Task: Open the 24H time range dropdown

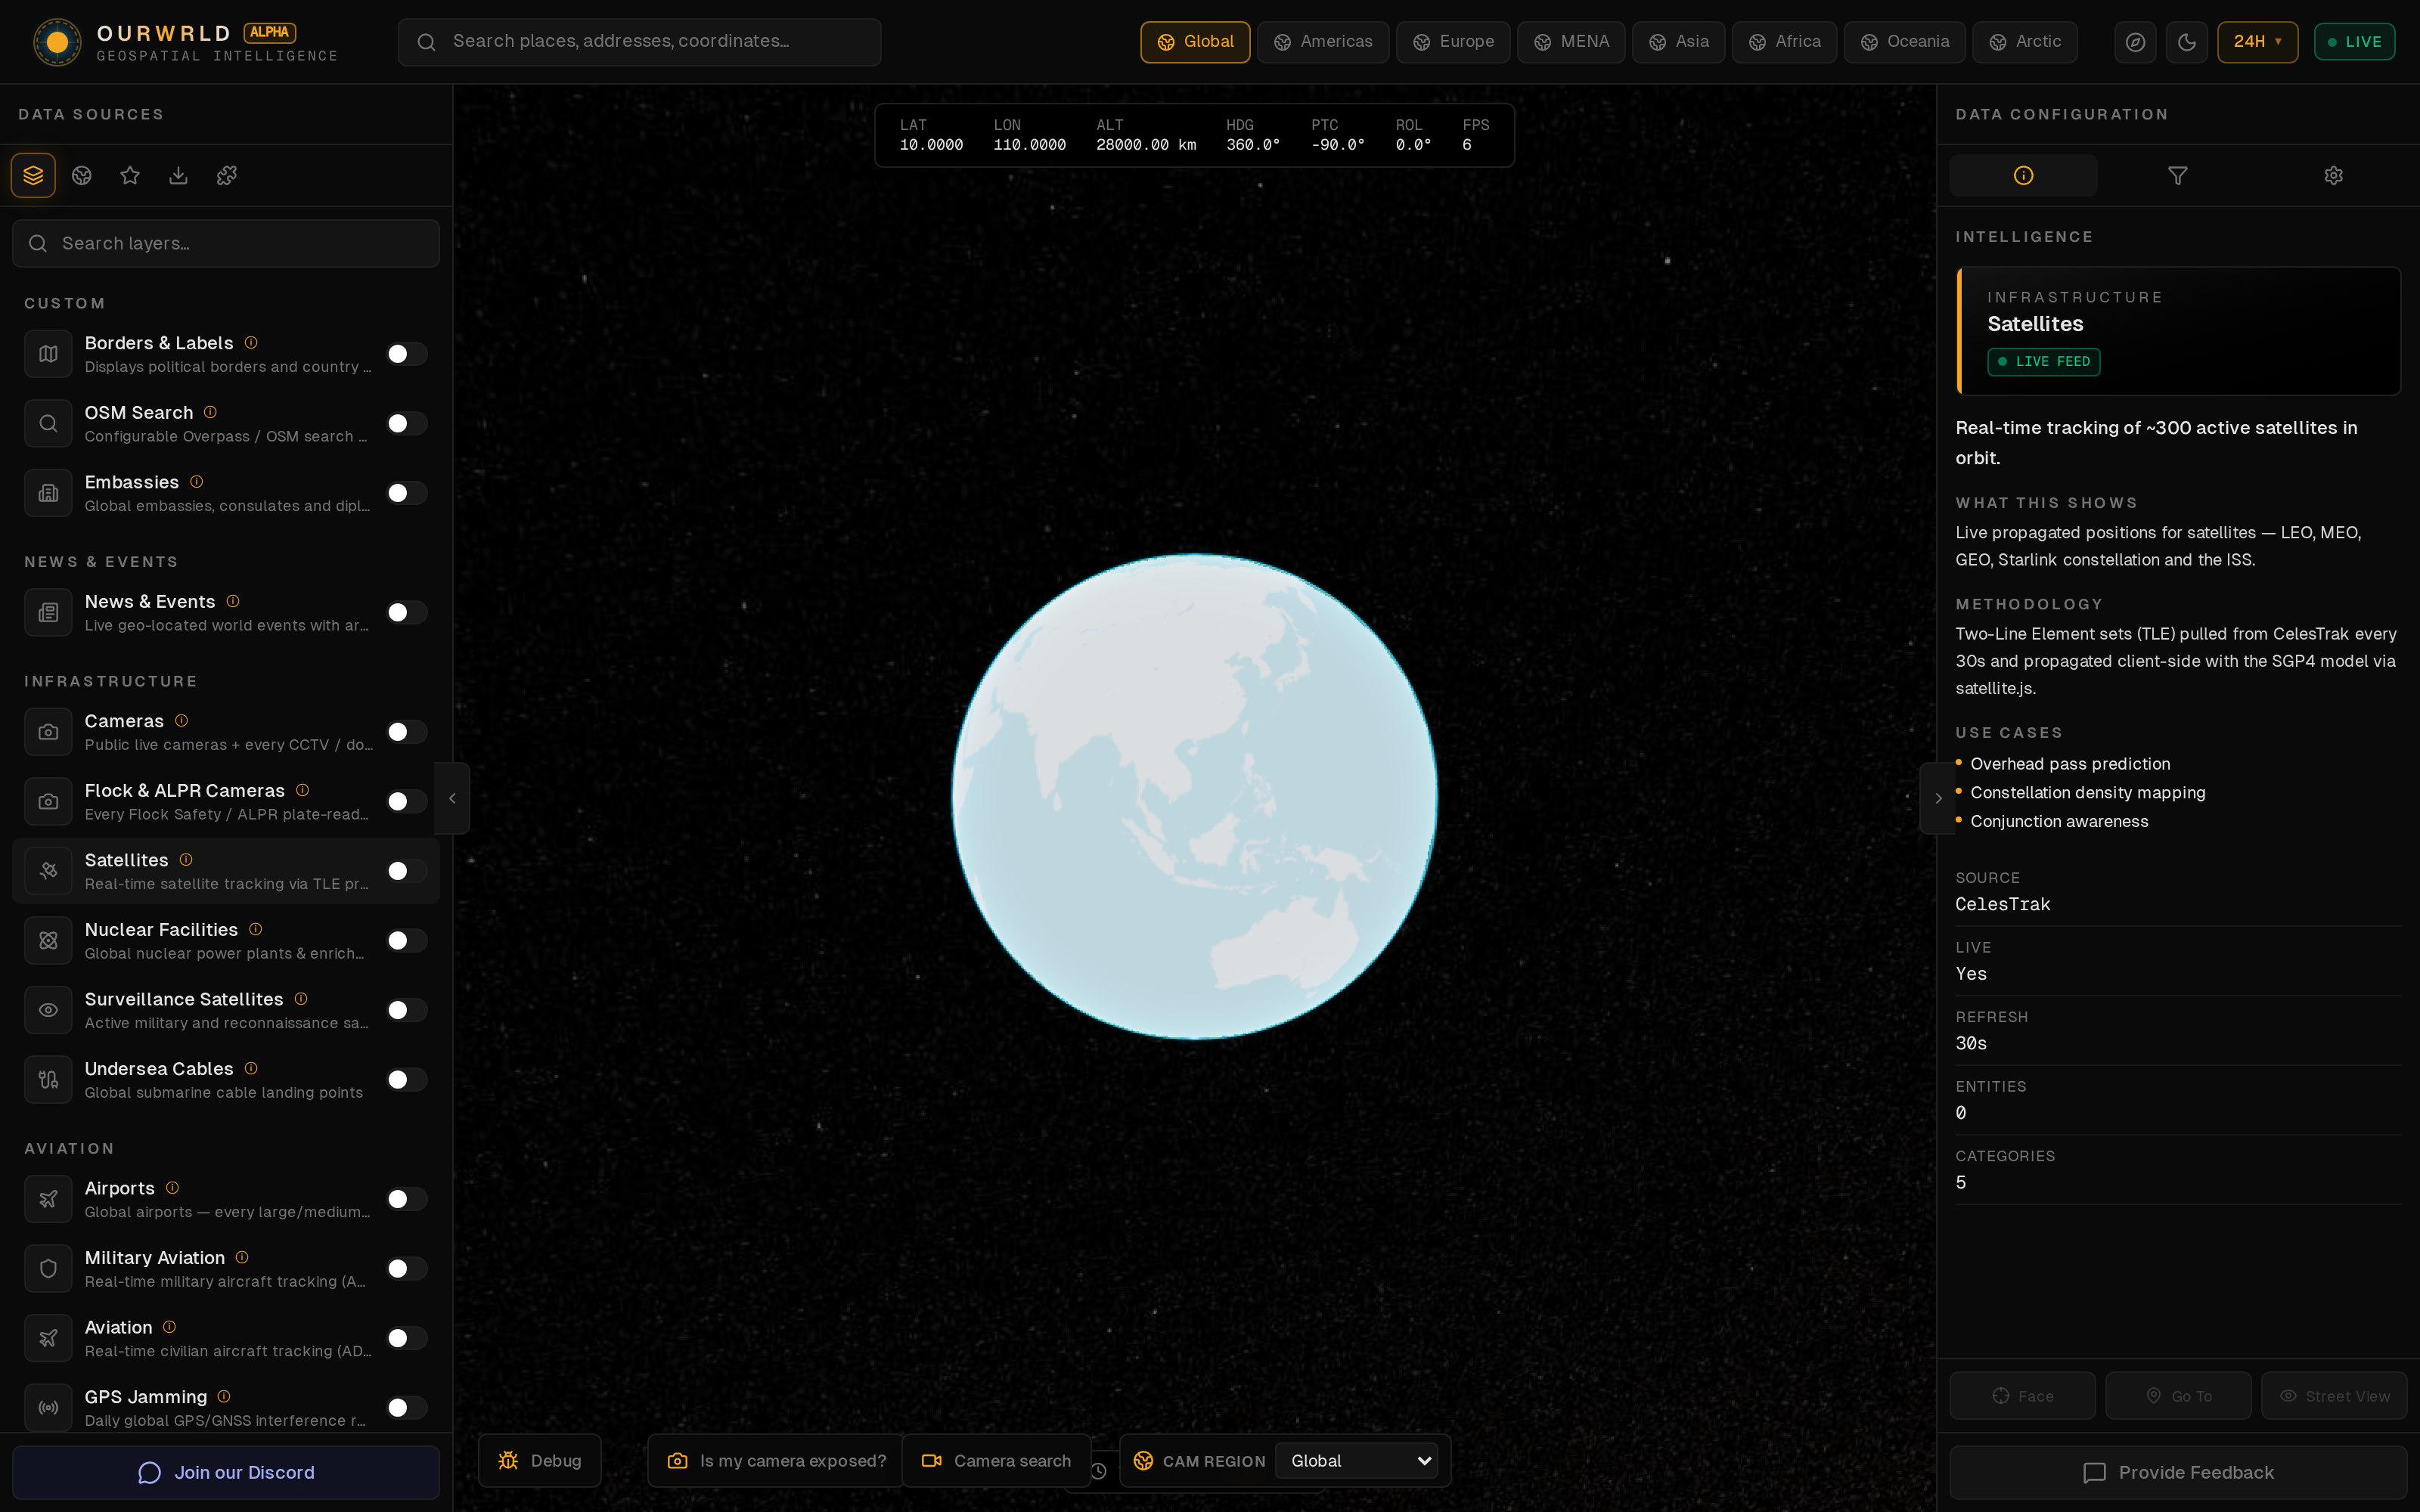Action: pyautogui.click(x=2257, y=42)
